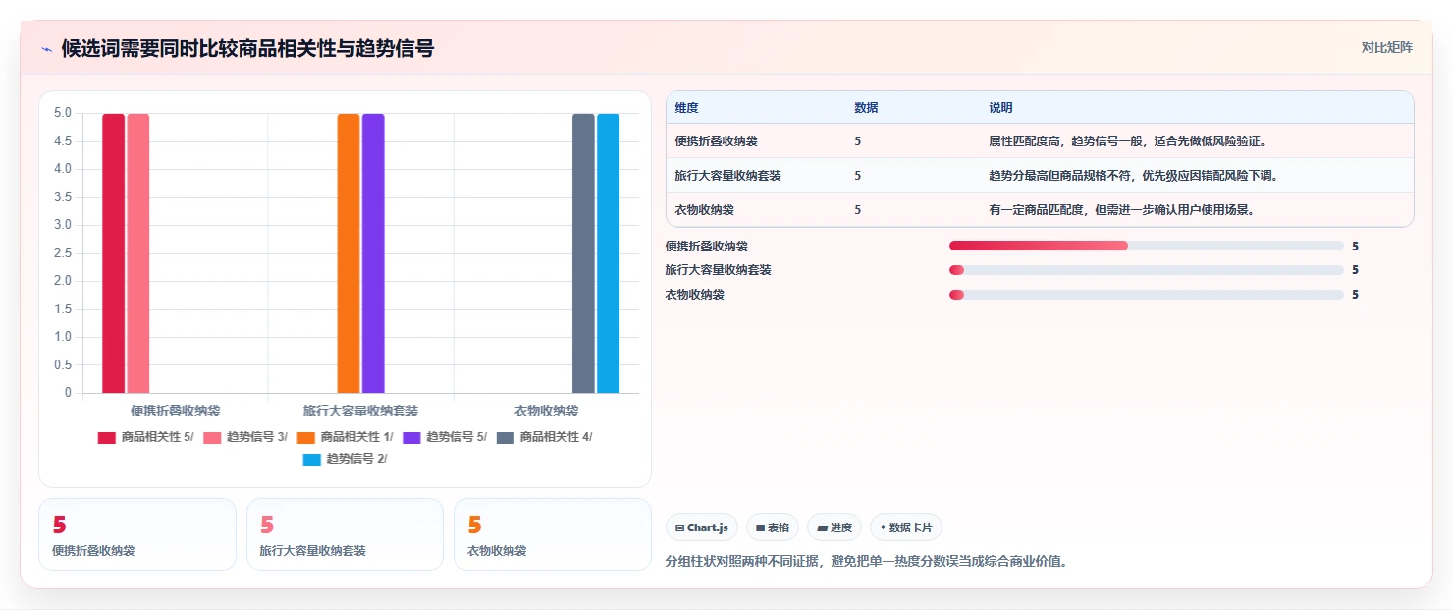
Task: Click the 进度 tag chip
Action: click(x=834, y=527)
